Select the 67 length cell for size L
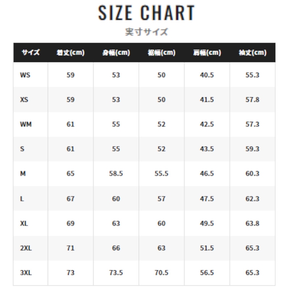Image resolution: width=289 pixels, height=289 pixels. coord(71,199)
